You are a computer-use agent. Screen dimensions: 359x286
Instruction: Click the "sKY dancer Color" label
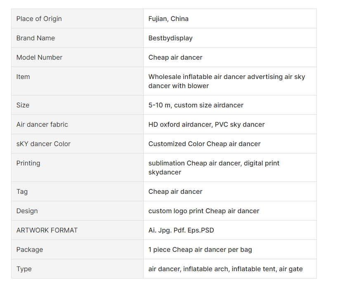43,144
